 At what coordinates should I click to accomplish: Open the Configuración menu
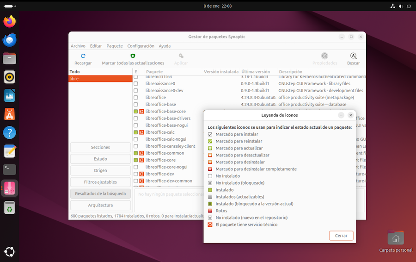click(141, 46)
